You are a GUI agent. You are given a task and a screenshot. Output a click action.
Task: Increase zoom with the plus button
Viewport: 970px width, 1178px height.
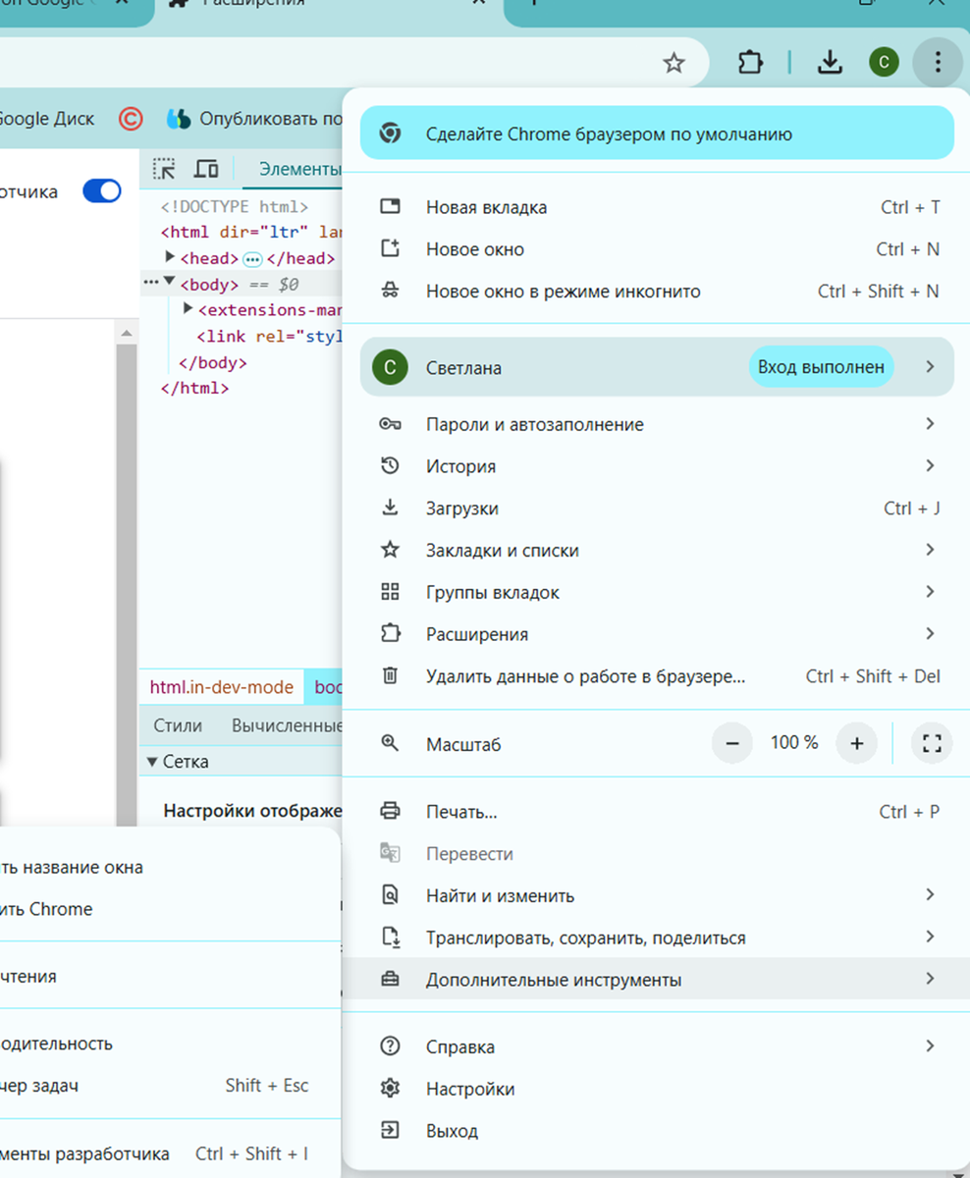pos(856,743)
